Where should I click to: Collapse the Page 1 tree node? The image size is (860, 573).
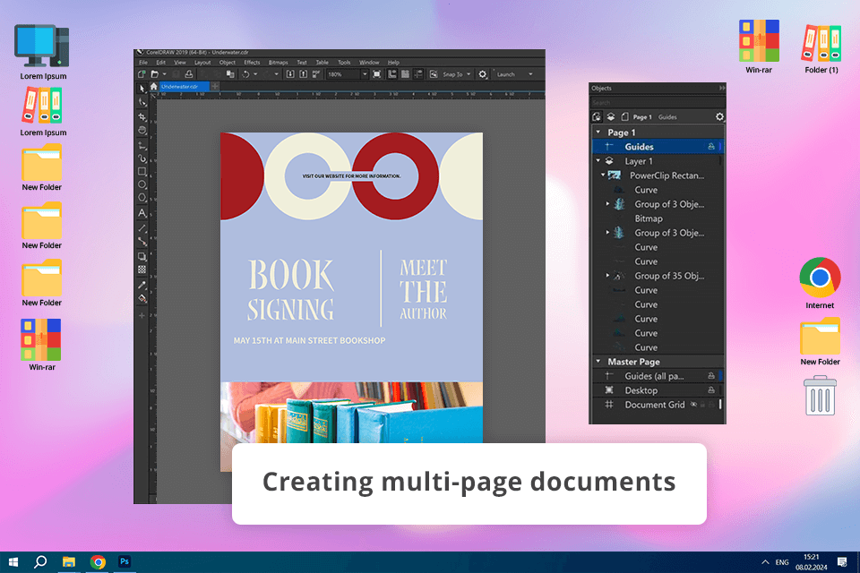(x=598, y=133)
